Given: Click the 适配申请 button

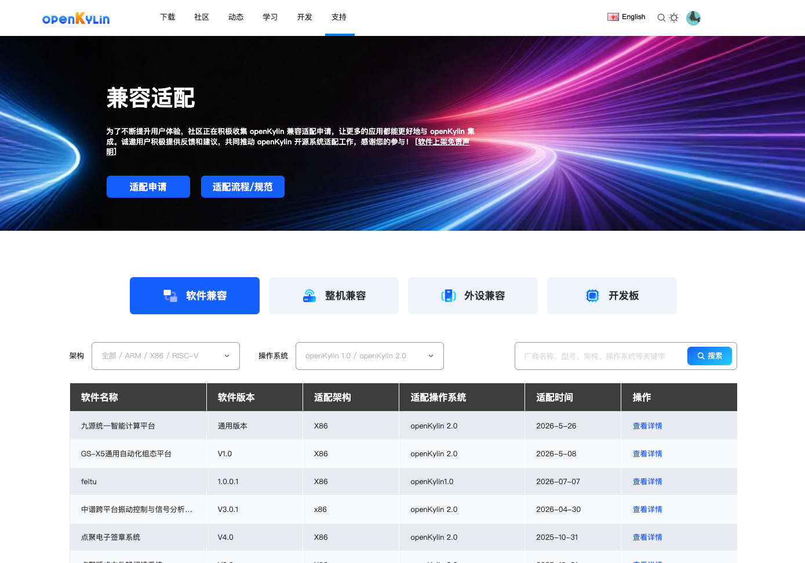Looking at the screenshot, I should [148, 187].
